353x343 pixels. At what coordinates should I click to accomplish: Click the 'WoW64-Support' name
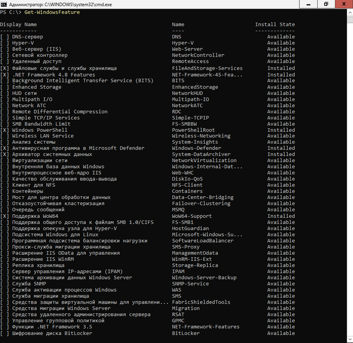(x=192, y=216)
